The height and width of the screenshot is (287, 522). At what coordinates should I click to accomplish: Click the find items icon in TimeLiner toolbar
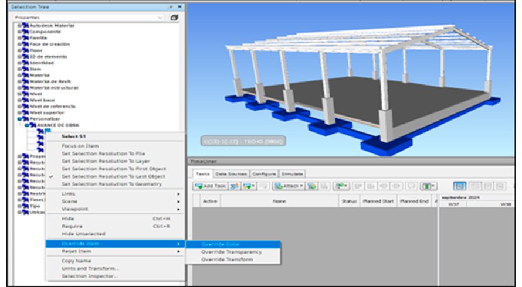340,186
